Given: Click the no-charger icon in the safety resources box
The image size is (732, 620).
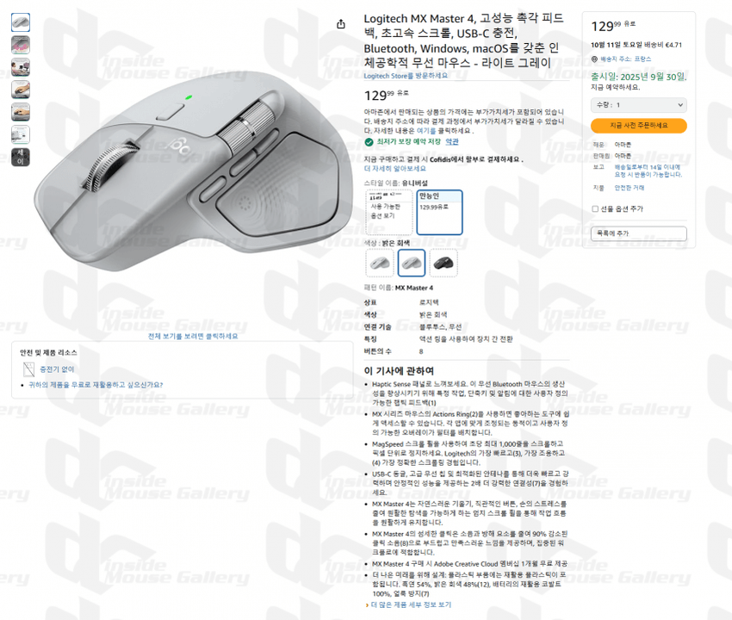Looking at the screenshot, I should [x=29, y=369].
